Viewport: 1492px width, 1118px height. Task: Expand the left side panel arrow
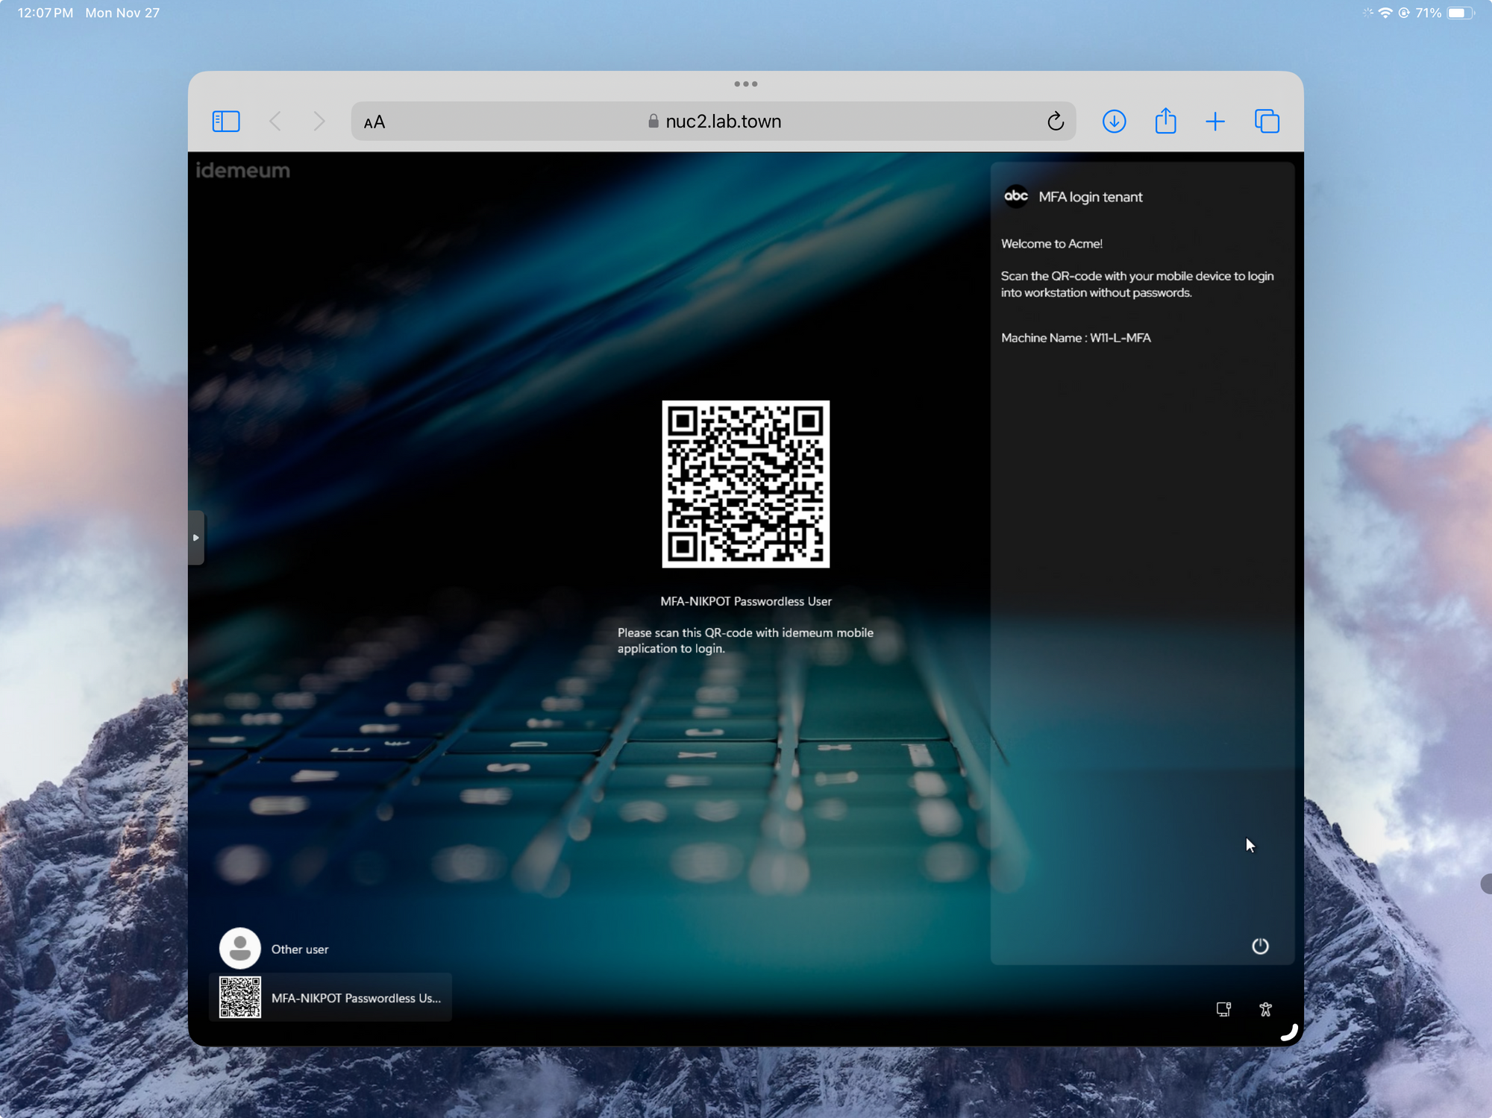[x=195, y=538]
